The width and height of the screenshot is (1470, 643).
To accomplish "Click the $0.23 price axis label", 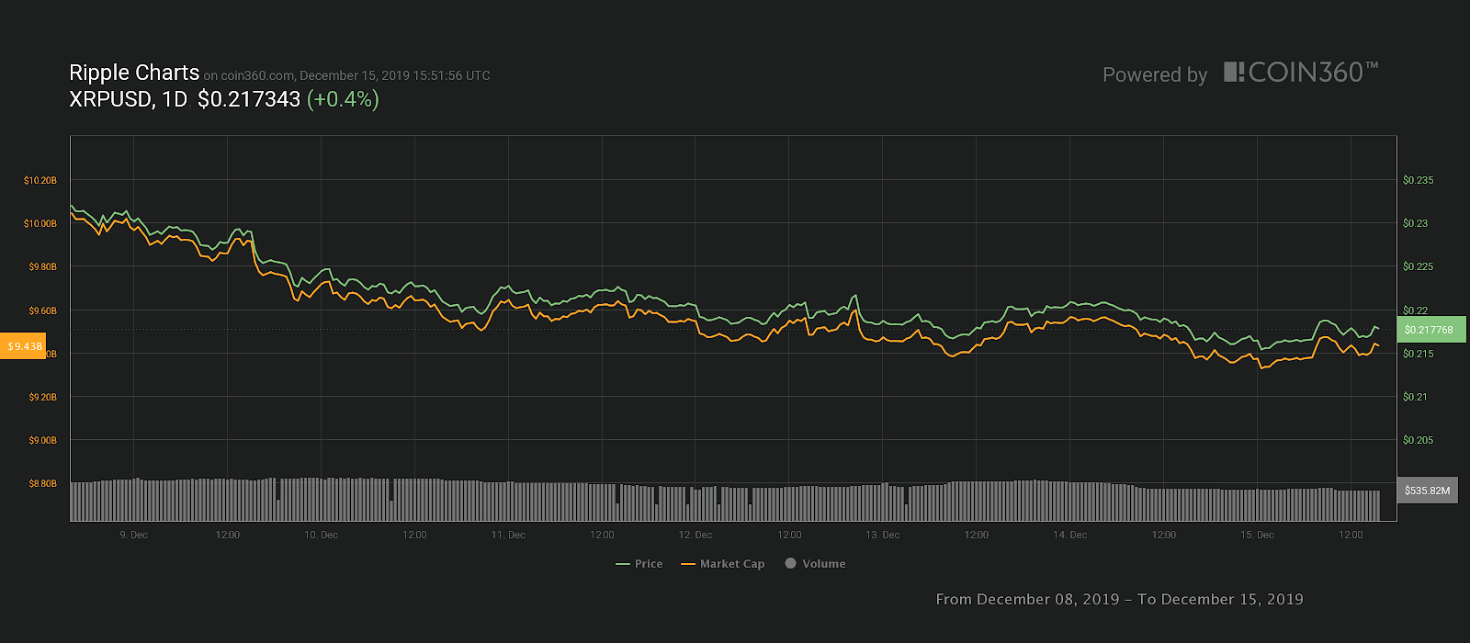I will pos(1415,223).
